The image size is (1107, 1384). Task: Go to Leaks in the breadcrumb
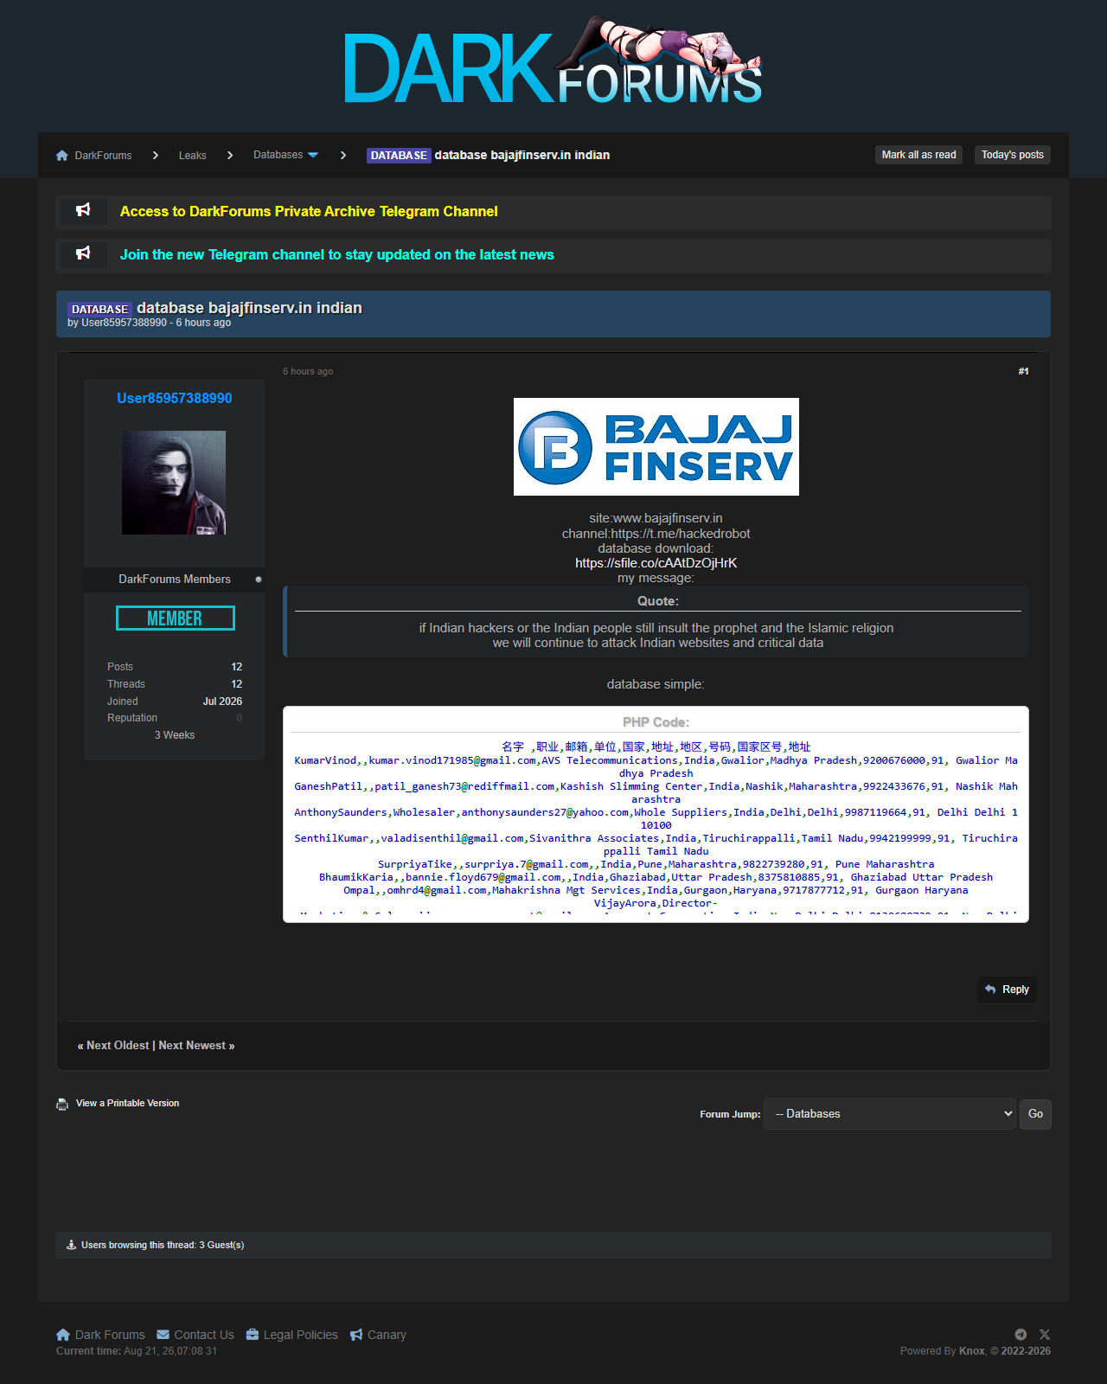(193, 156)
